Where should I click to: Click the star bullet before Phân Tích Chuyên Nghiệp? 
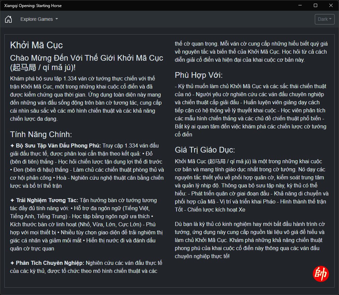(12, 263)
